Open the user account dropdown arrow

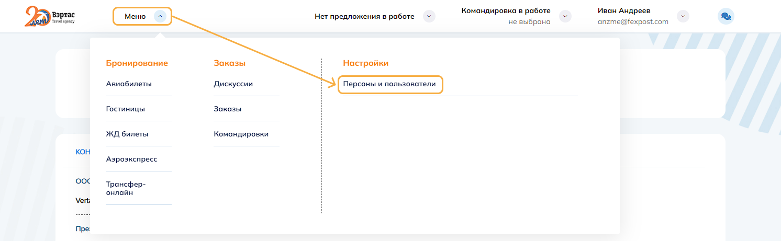coord(683,16)
